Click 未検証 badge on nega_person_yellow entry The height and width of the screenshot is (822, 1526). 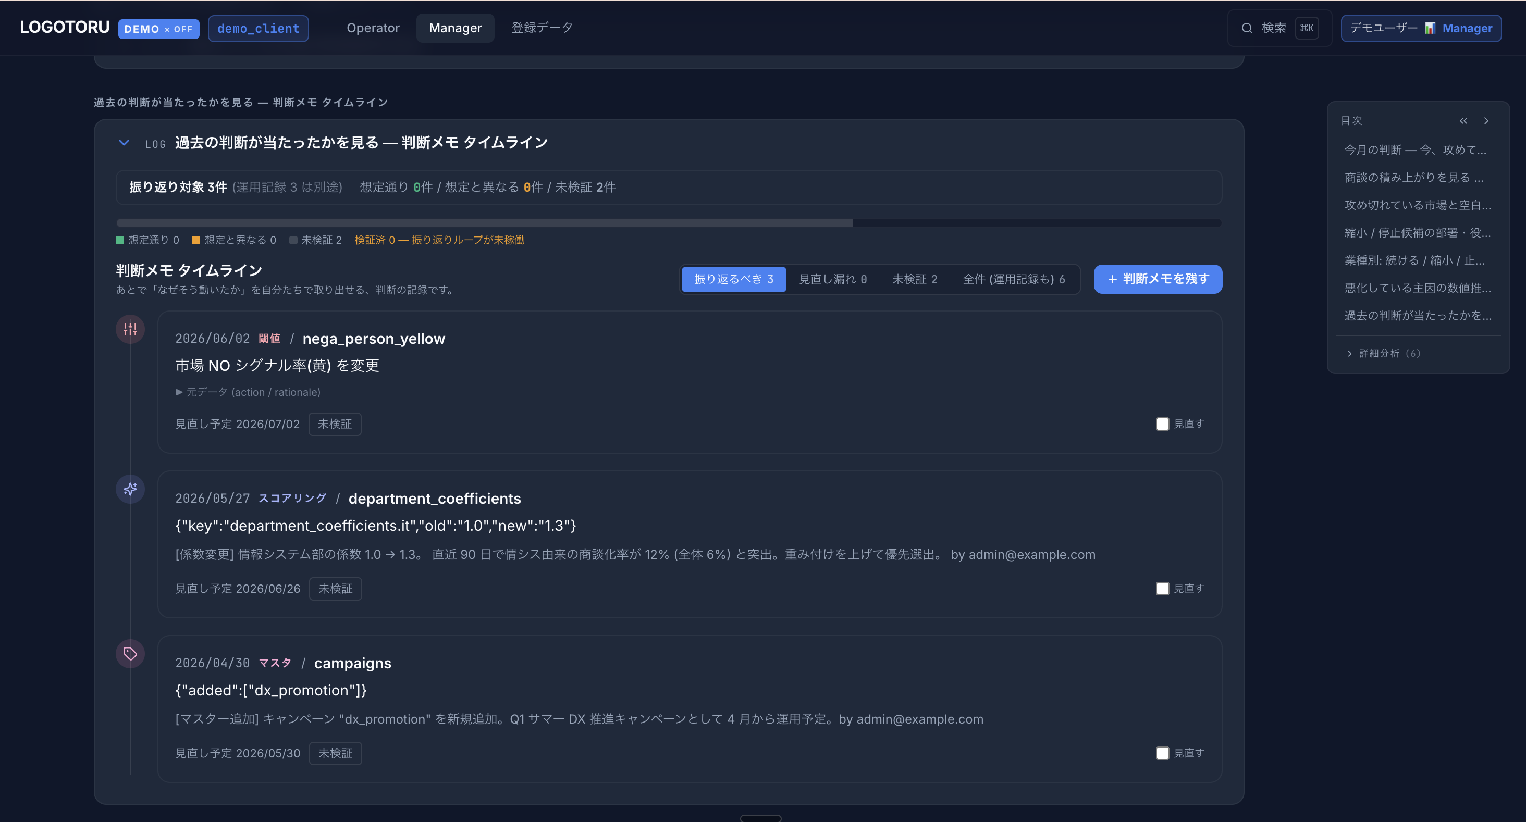click(x=335, y=424)
